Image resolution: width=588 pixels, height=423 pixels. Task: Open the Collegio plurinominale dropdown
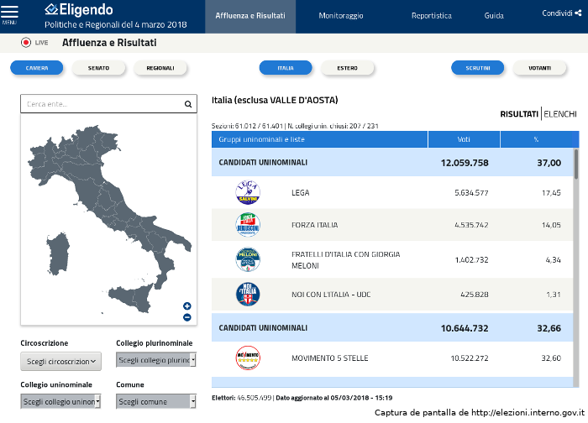pos(156,360)
